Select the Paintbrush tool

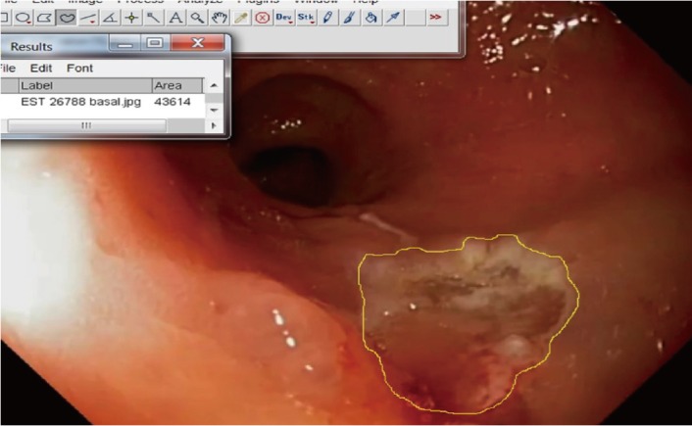pyautogui.click(x=350, y=18)
